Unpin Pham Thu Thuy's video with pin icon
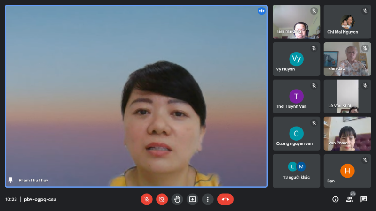Image resolution: width=376 pixels, height=211 pixels. tap(11, 180)
